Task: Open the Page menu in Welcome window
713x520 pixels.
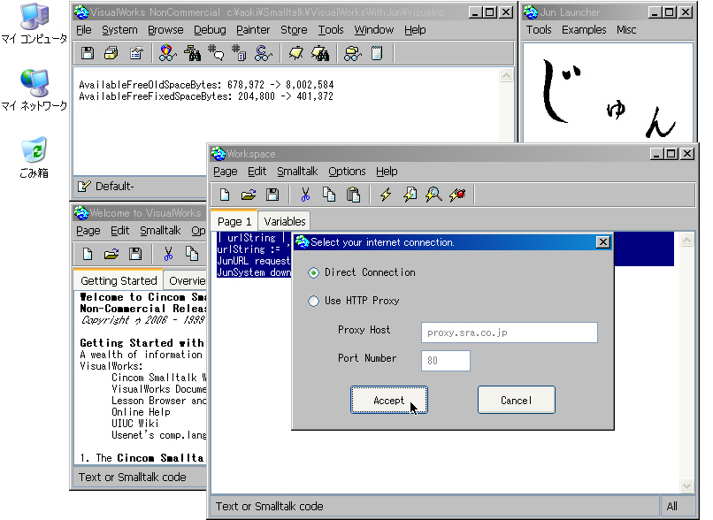Action: coord(88,231)
